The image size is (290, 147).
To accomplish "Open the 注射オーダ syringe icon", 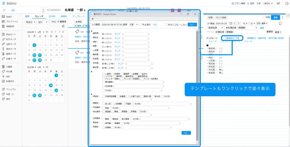I will (x=3, y=44).
